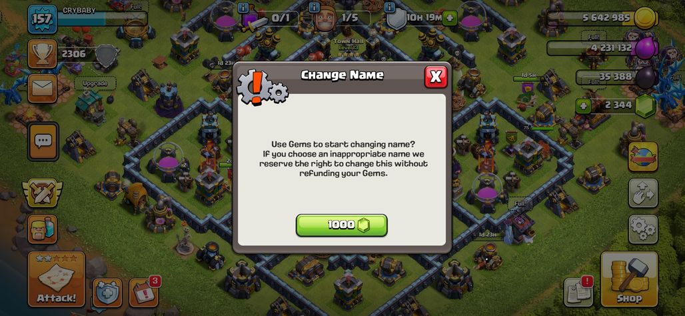The width and height of the screenshot is (685, 316).
Task: Tap the Attack! map button
Action: [57, 279]
